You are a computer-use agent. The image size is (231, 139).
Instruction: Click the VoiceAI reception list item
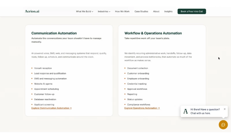43,68
